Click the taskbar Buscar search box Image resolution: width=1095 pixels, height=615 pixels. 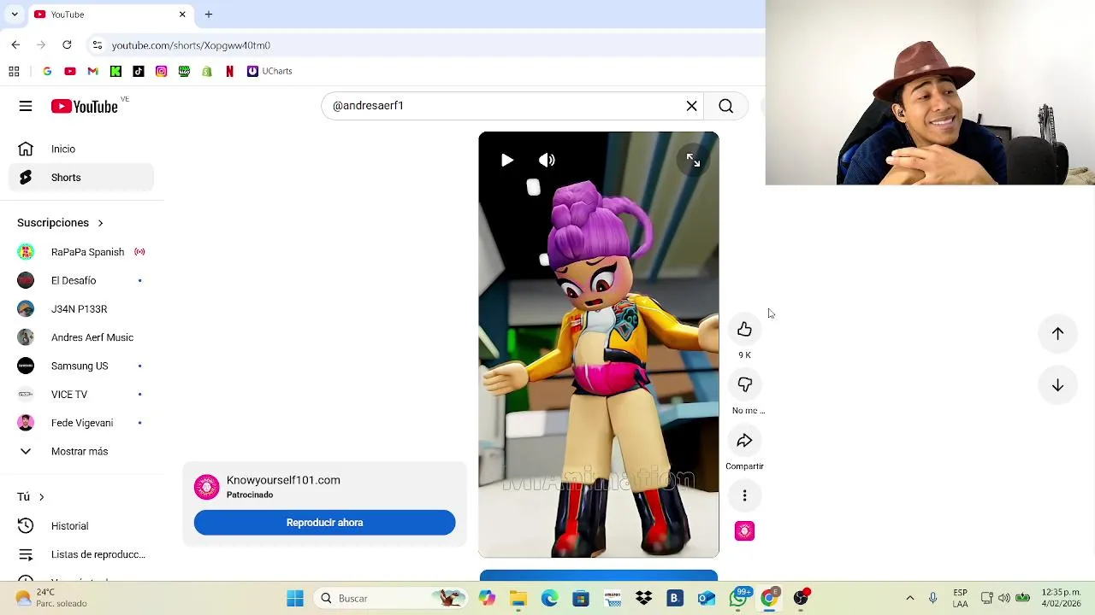click(x=389, y=599)
